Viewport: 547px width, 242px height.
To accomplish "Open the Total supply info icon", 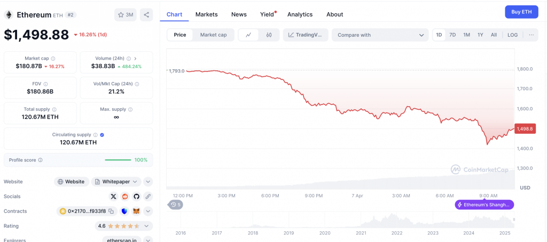I will 54,109.
